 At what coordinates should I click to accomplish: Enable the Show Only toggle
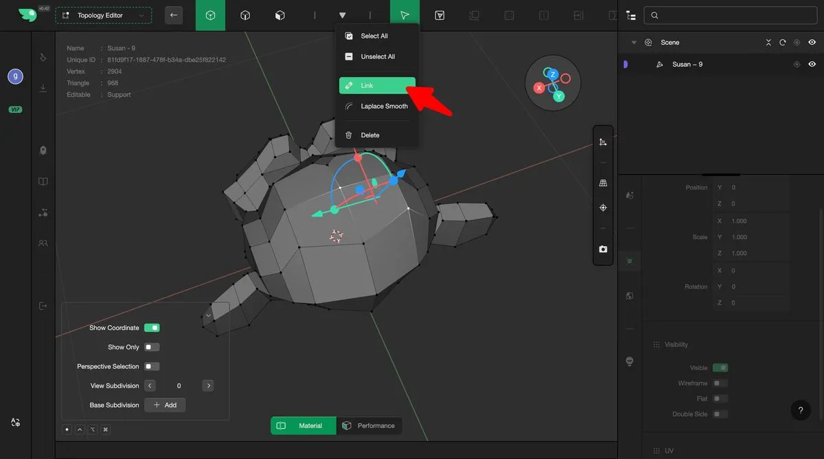pos(151,347)
